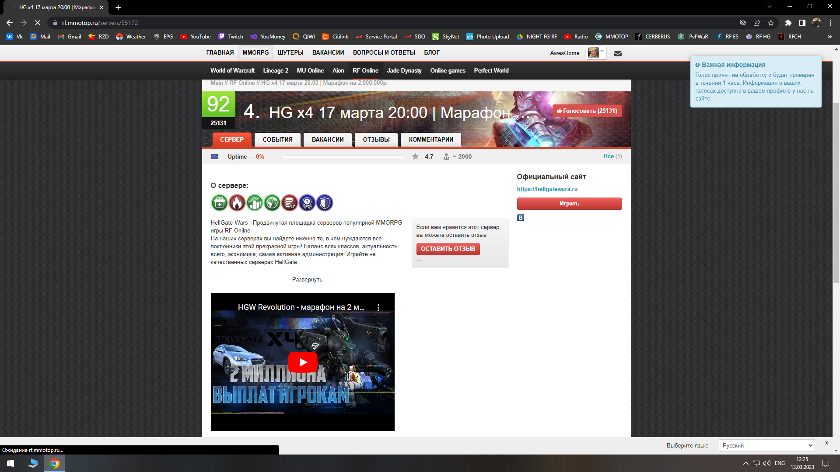Click the AwesOome user avatar
The image size is (840, 472).
coord(593,53)
